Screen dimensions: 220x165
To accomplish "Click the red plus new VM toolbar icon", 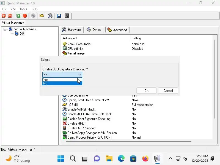I will point(4,16).
